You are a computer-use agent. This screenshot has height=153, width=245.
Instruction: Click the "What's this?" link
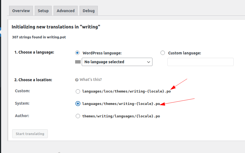[91, 80]
